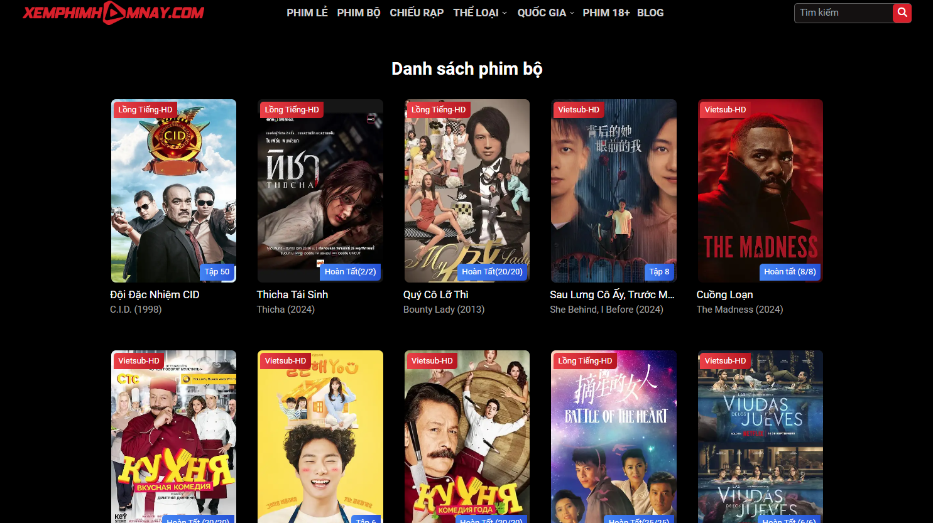
Task: Open the CHIẾU RẠP menu item
Action: [417, 13]
